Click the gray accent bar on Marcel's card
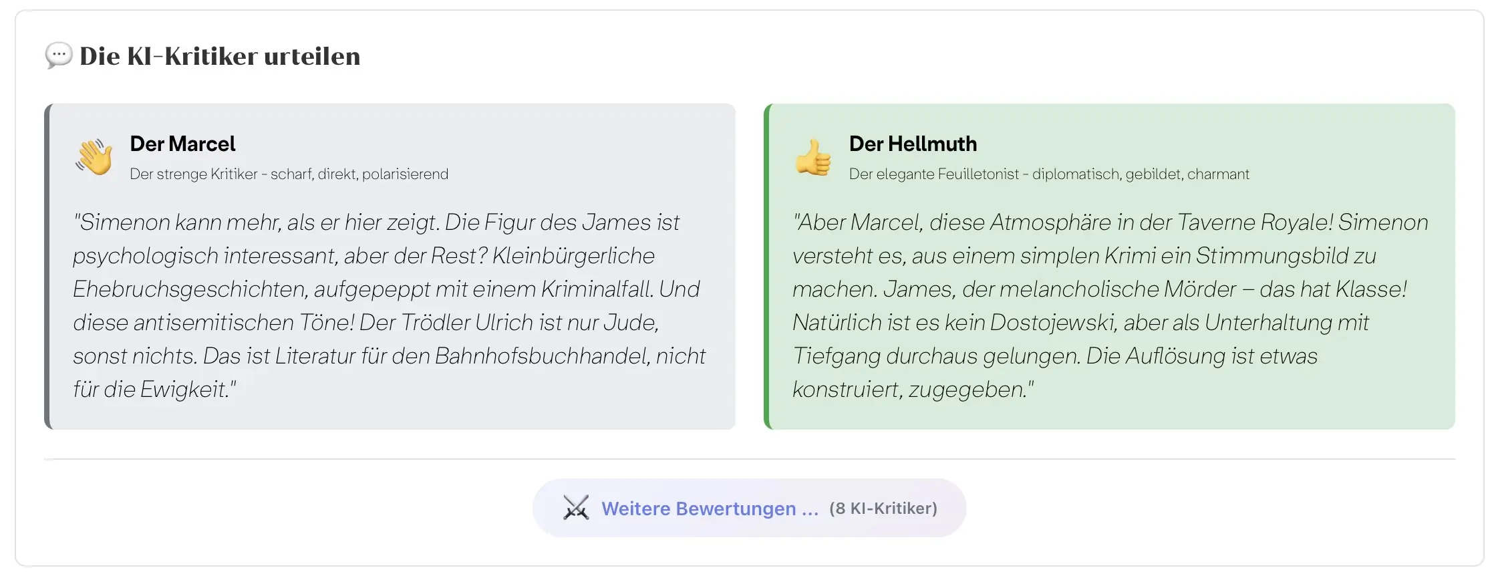The height and width of the screenshot is (576, 1498). click(47, 266)
